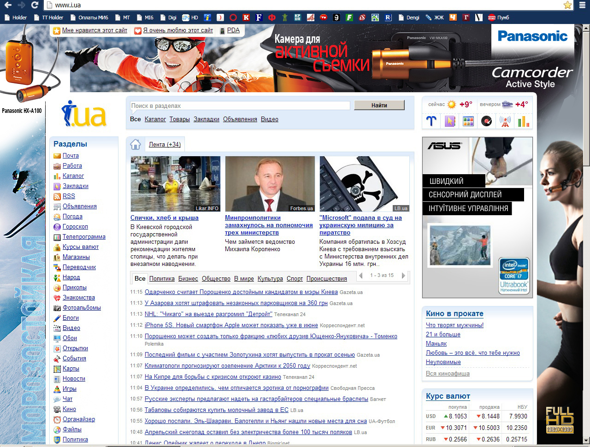Screen dimensions: 590x447
Task: Open the Dengi bookmark
Action: [408, 18]
